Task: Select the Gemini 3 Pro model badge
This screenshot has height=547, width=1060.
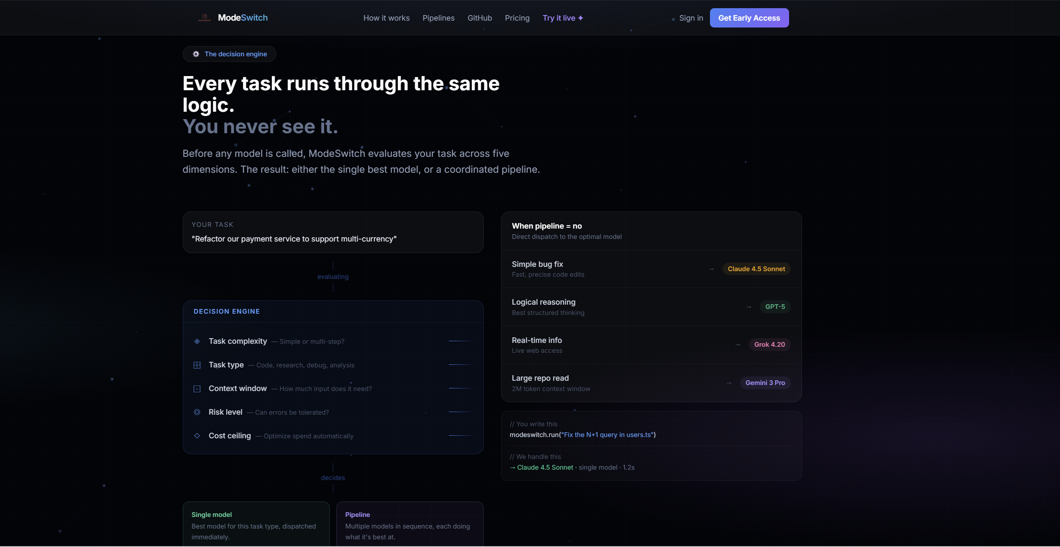Action: (765, 383)
